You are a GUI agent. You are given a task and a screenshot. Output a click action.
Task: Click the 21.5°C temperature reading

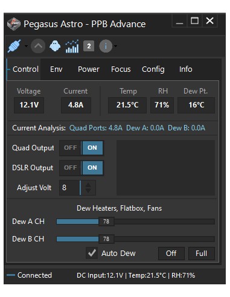(127, 105)
